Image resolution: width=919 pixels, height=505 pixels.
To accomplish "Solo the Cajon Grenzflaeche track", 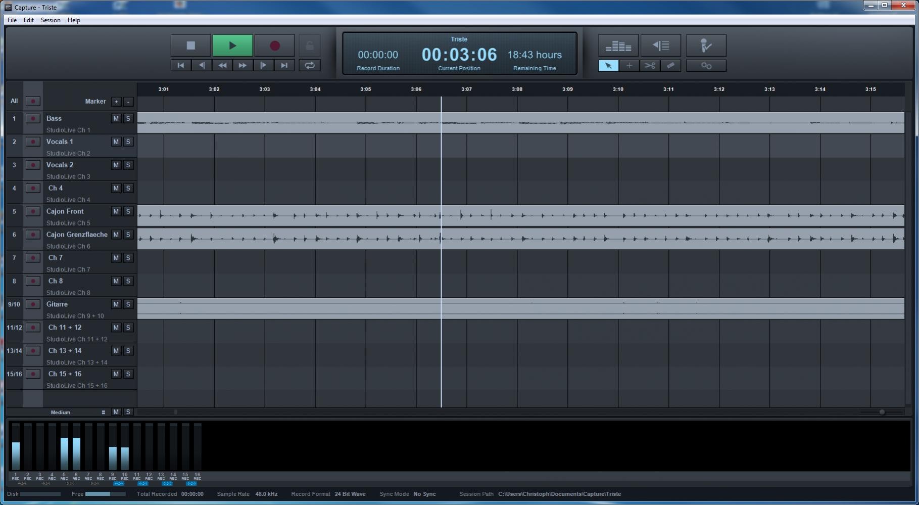I will click(x=128, y=235).
